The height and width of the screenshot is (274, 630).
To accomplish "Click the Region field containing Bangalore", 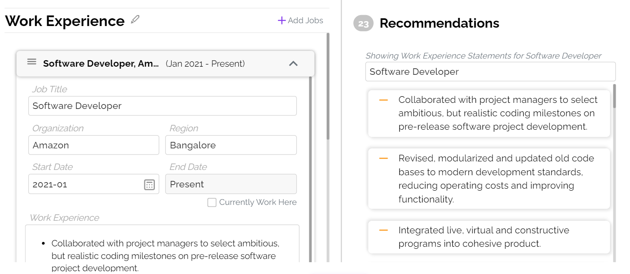I will click(x=231, y=146).
